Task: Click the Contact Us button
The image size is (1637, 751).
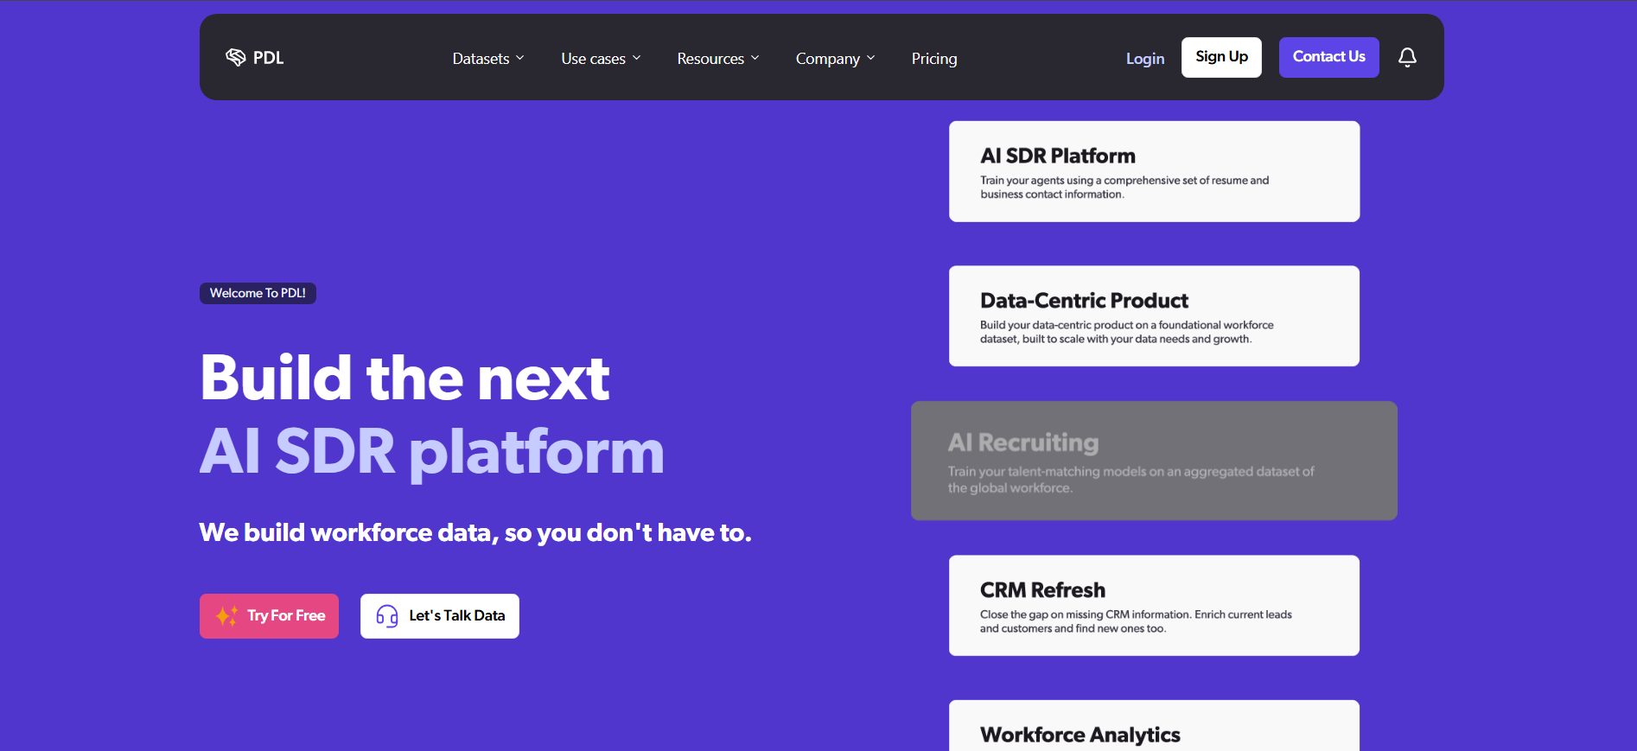Action: point(1328,57)
